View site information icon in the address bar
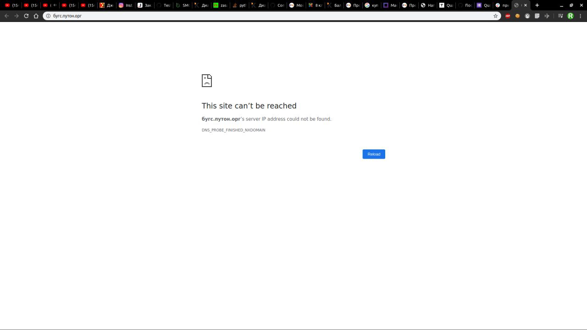587x330 pixels. pos(48,16)
